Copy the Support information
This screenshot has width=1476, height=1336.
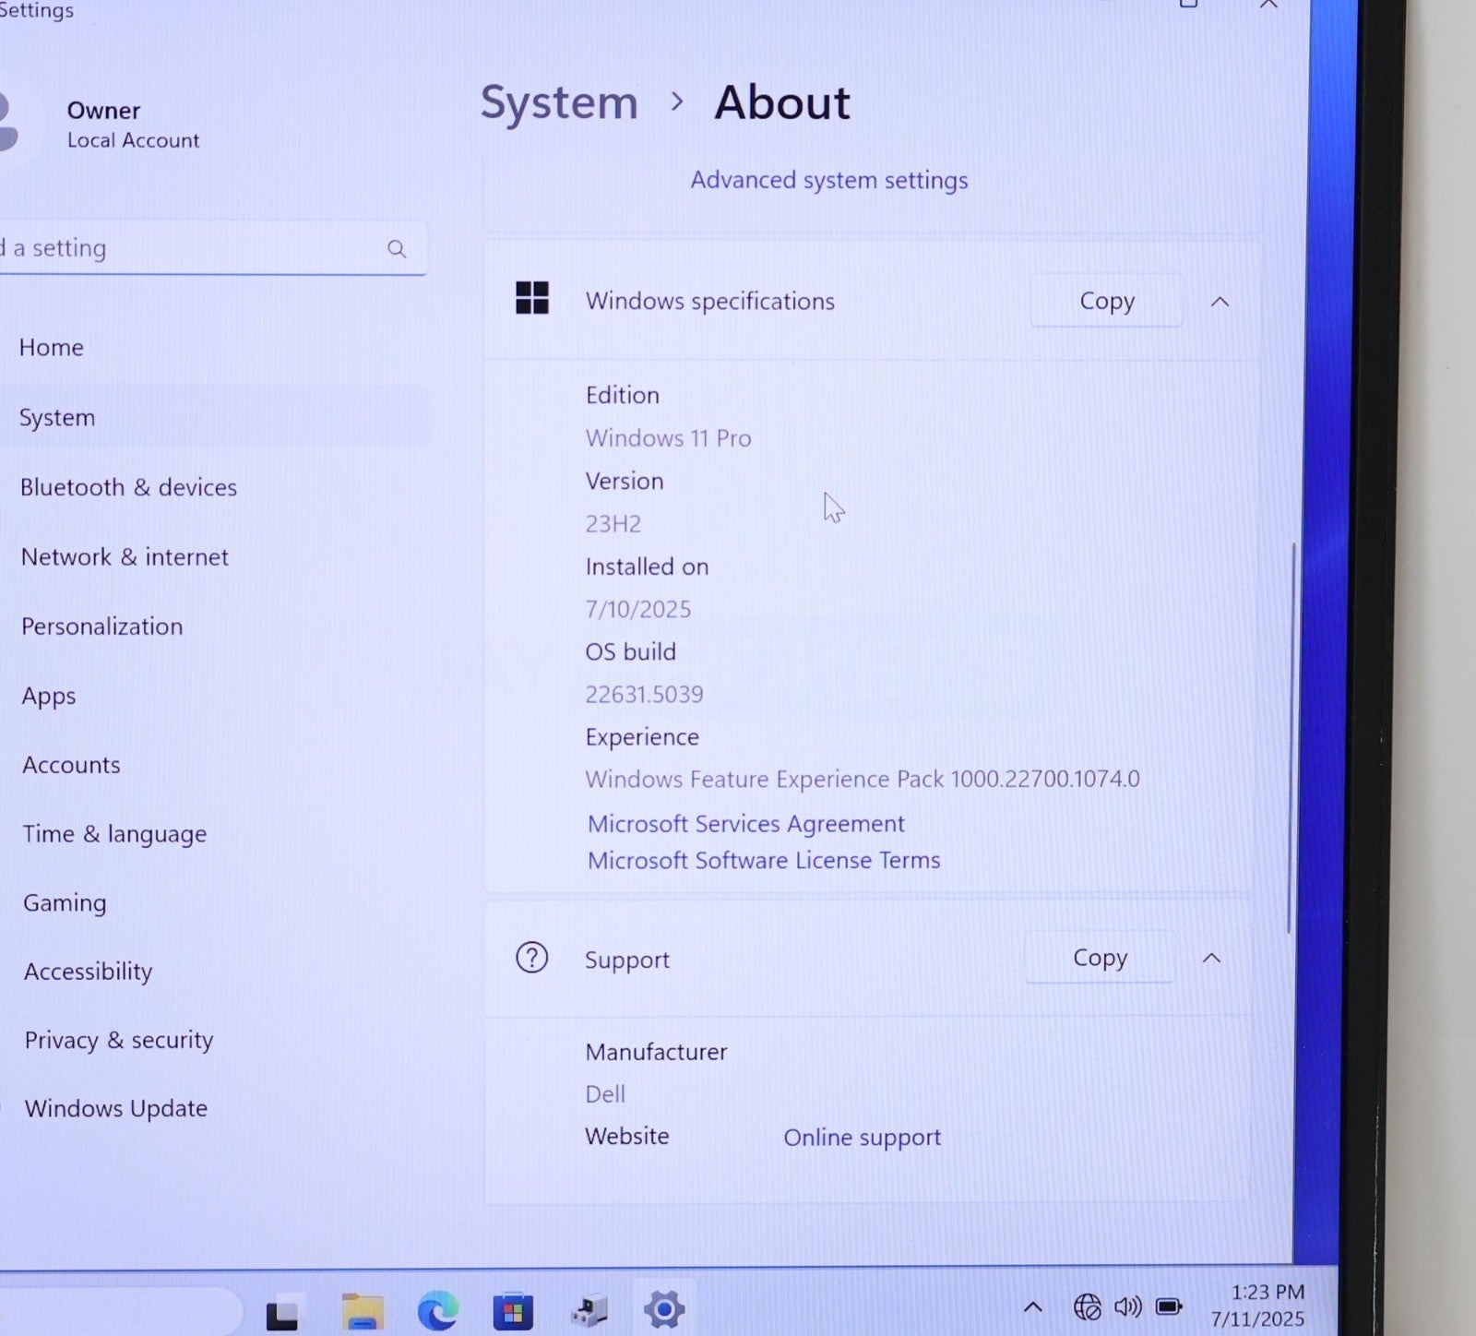click(1100, 958)
